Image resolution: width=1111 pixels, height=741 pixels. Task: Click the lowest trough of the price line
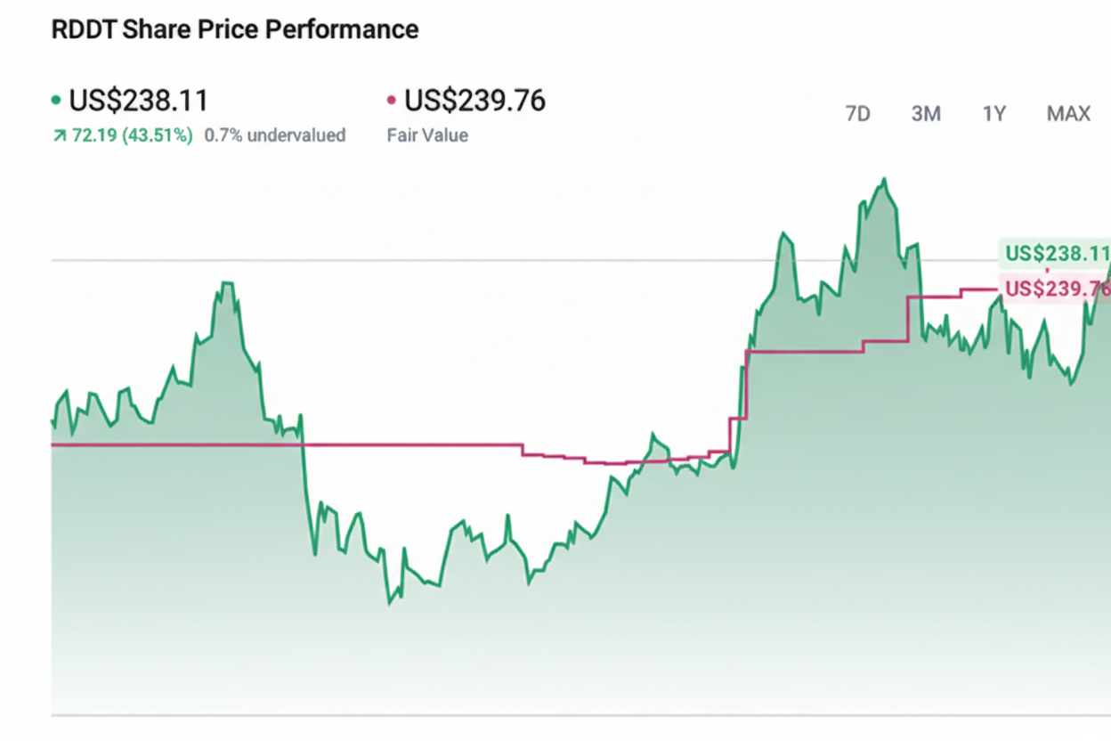[x=390, y=603]
